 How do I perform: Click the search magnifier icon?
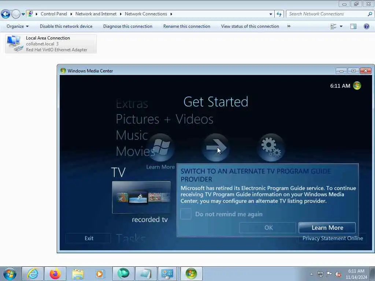click(x=370, y=14)
